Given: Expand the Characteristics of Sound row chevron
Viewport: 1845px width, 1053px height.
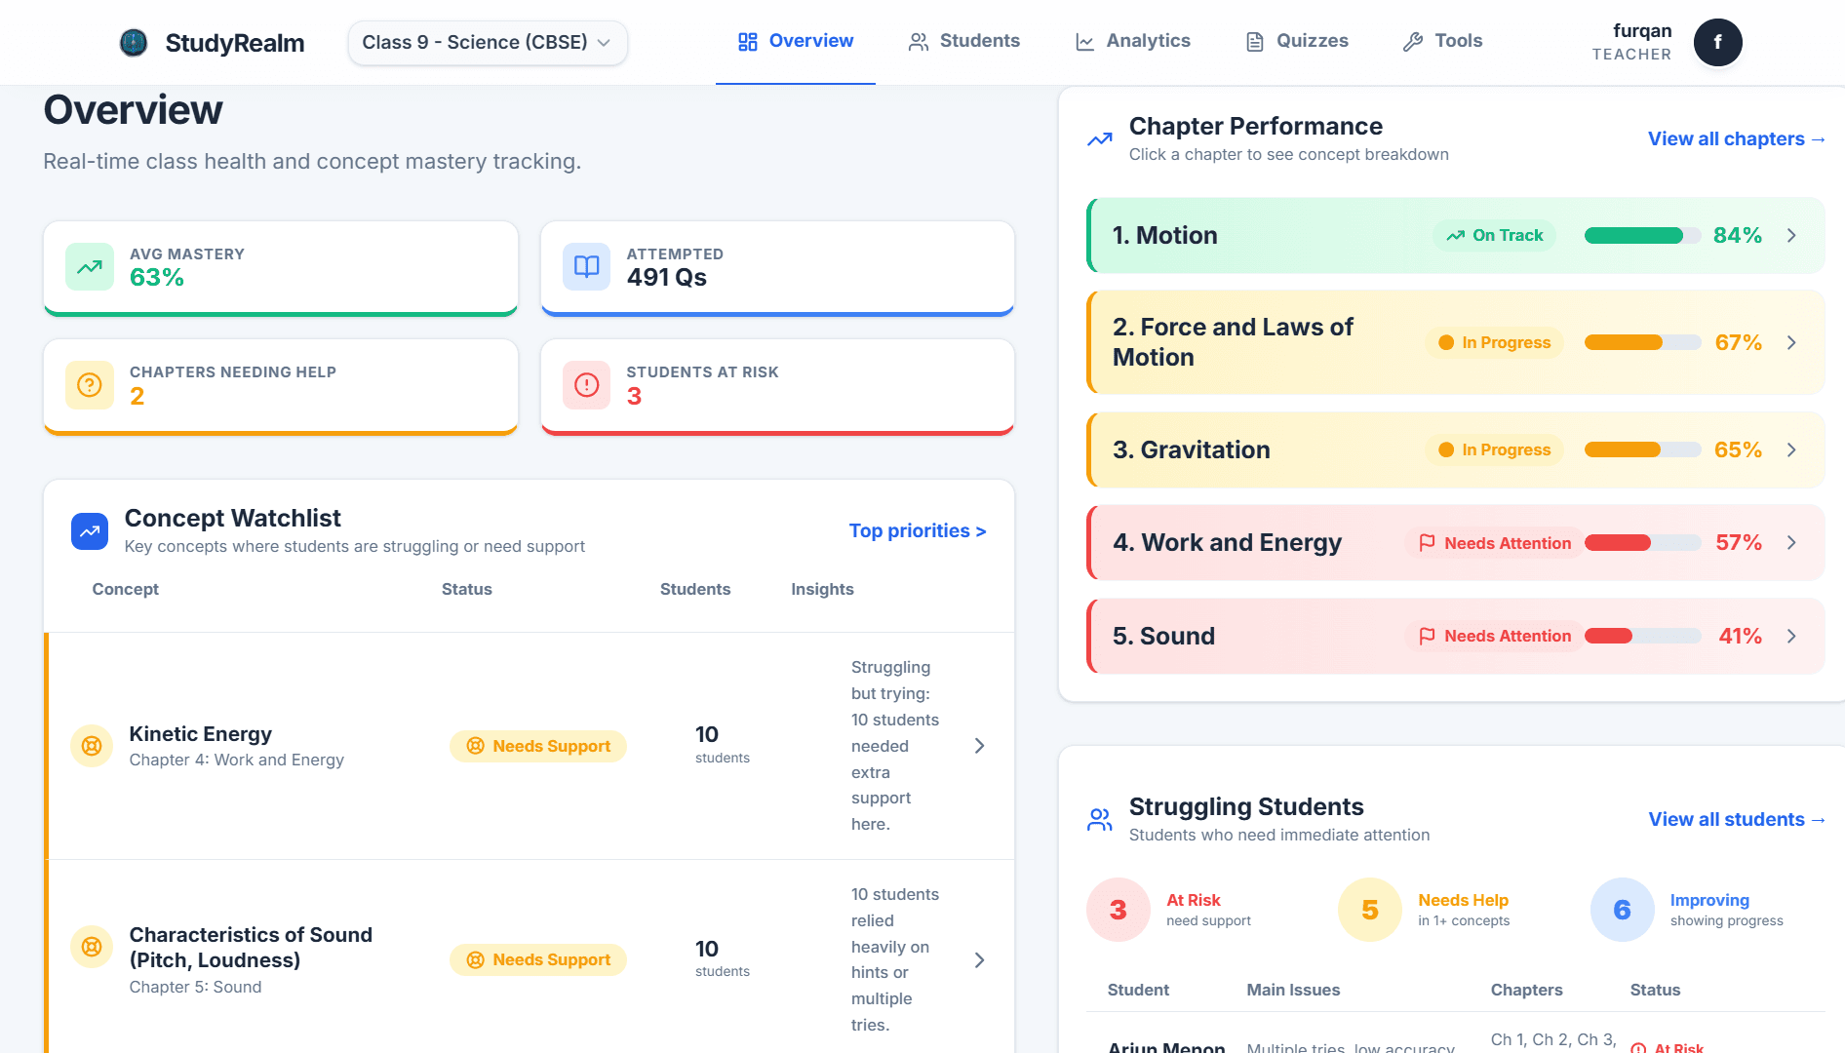Looking at the screenshot, I should (980, 960).
